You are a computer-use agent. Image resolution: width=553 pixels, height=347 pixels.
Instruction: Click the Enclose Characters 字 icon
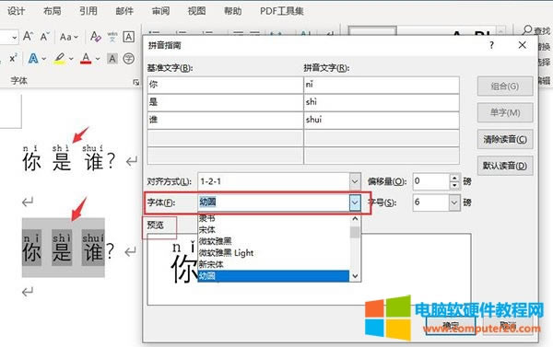[129, 59]
